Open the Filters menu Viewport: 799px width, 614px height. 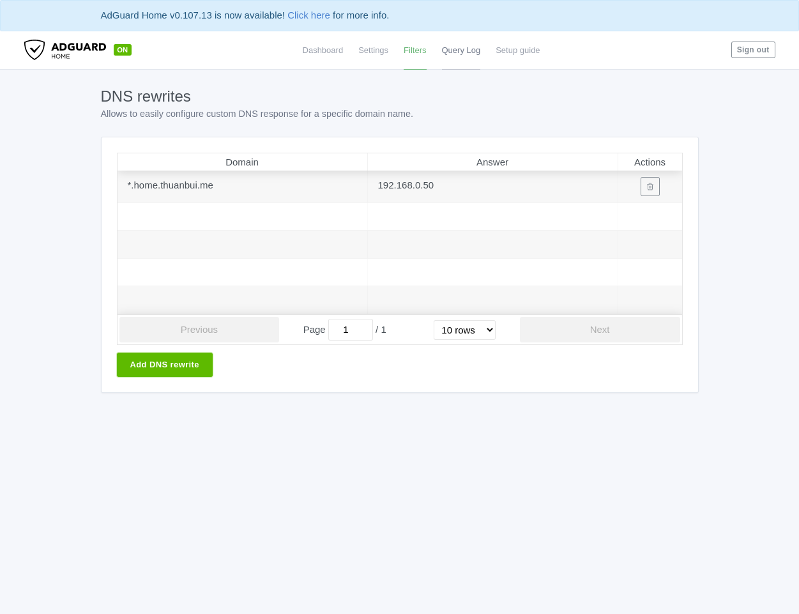[415, 50]
